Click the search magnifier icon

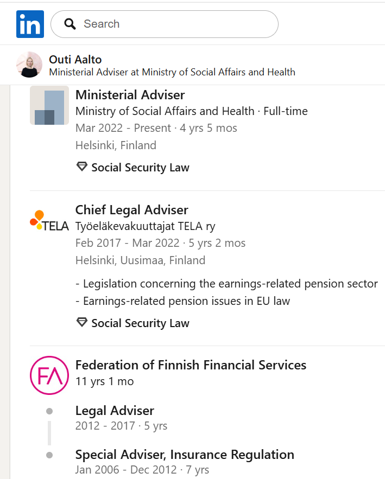[x=70, y=24]
